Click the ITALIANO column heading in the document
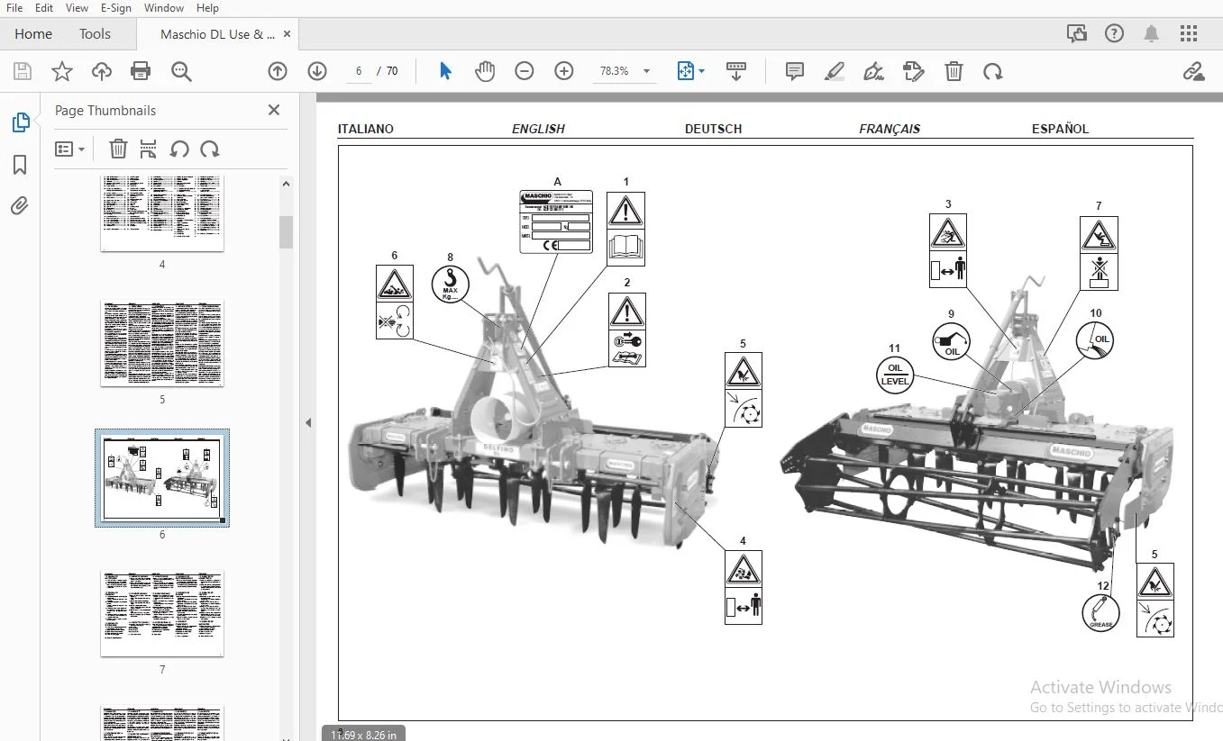Viewport: 1223px width, 741px height. coord(366,129)
